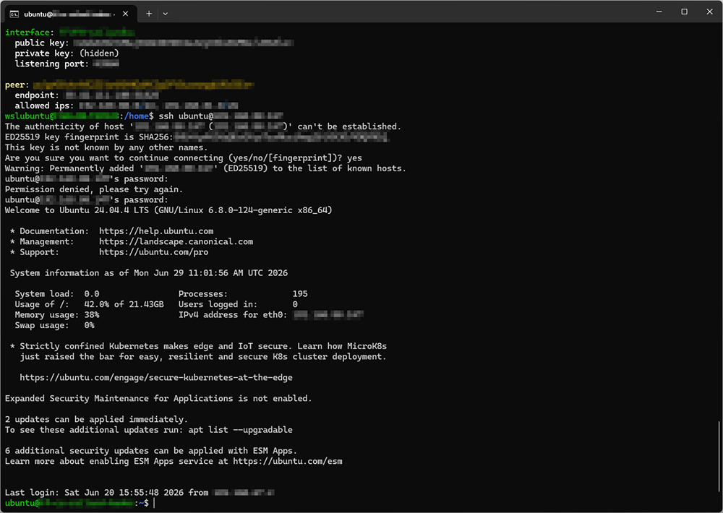Screen dimensions: 723x513
Task: Minimize the terminal window
Action: click(659, 12)
